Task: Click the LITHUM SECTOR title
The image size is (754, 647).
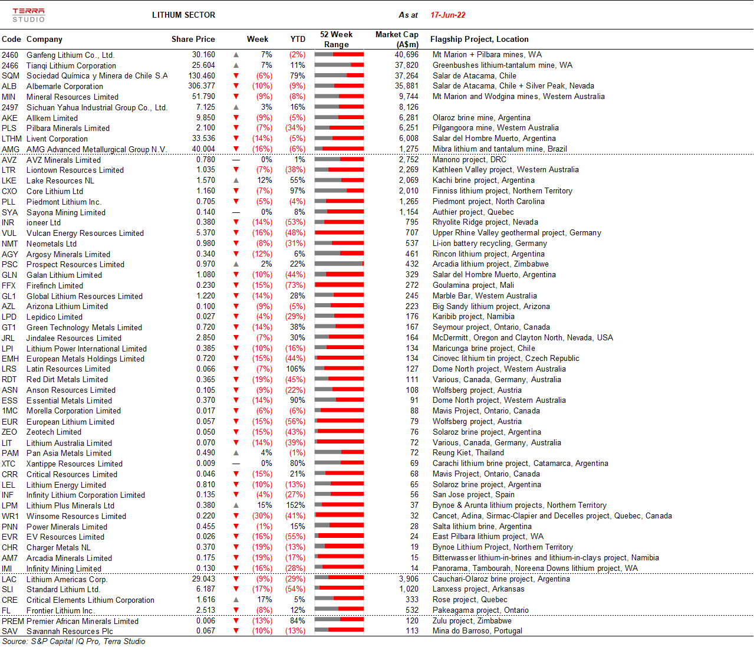Action: point(183,15)
